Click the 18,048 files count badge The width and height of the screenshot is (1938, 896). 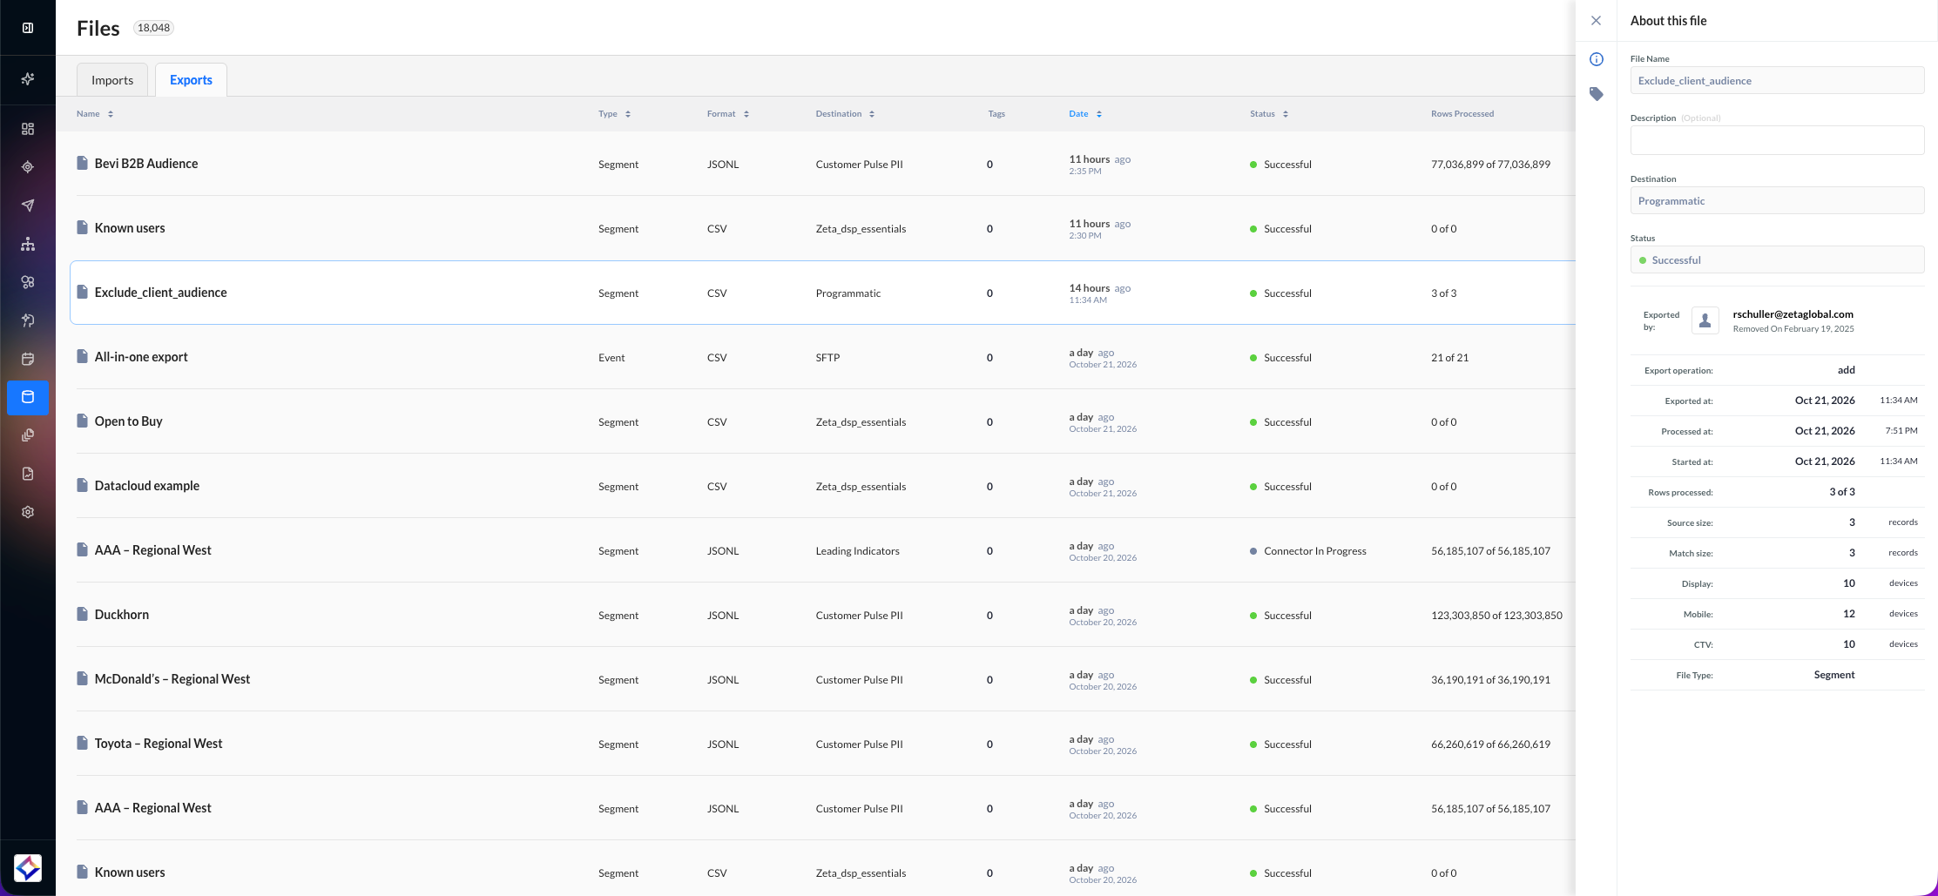coord(153,28)
